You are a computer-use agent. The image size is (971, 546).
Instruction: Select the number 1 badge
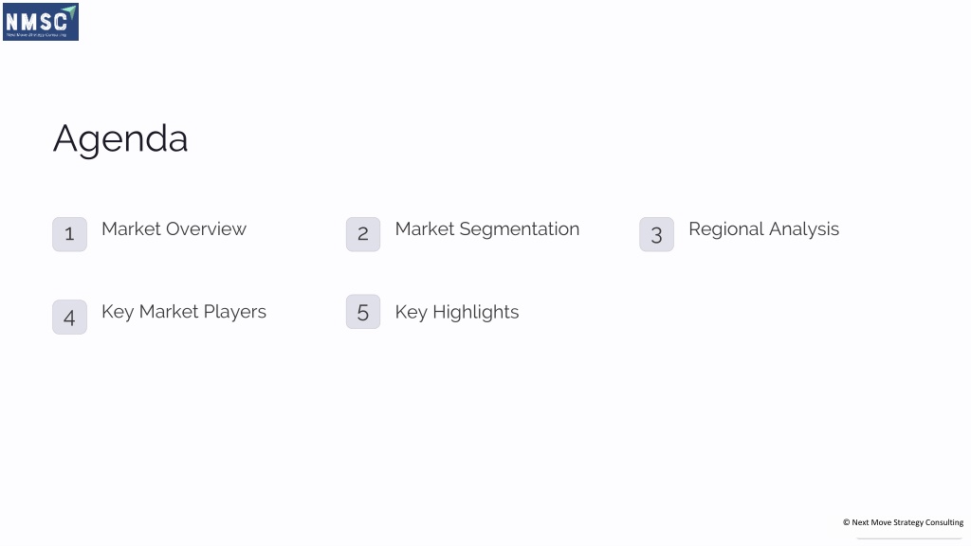pyautogui.click(x=69, y=234)
